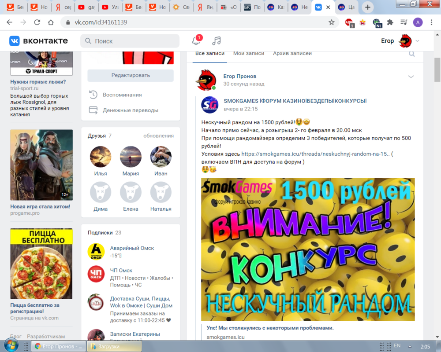441x352 pixels.
Task: Open the Доставка Суши community avatar
Action: 96,302
